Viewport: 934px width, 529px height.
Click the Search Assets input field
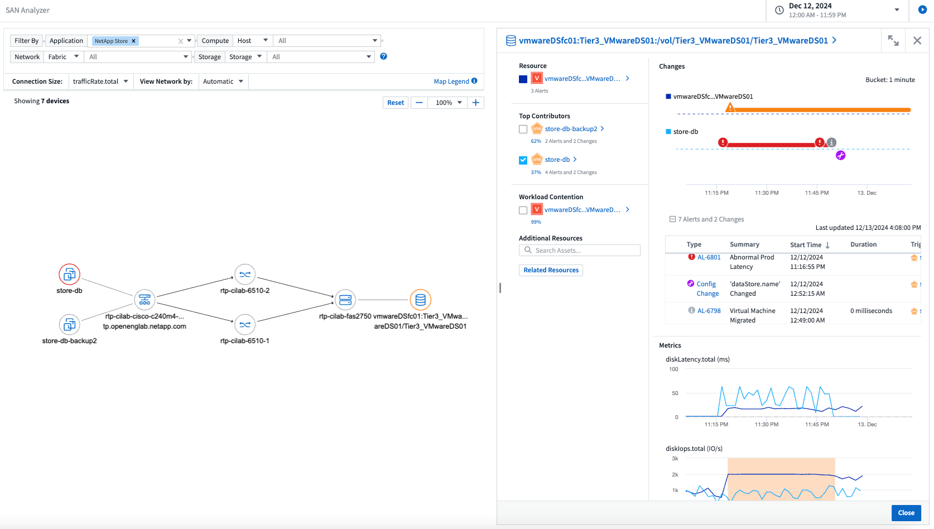tap(580, 250)
